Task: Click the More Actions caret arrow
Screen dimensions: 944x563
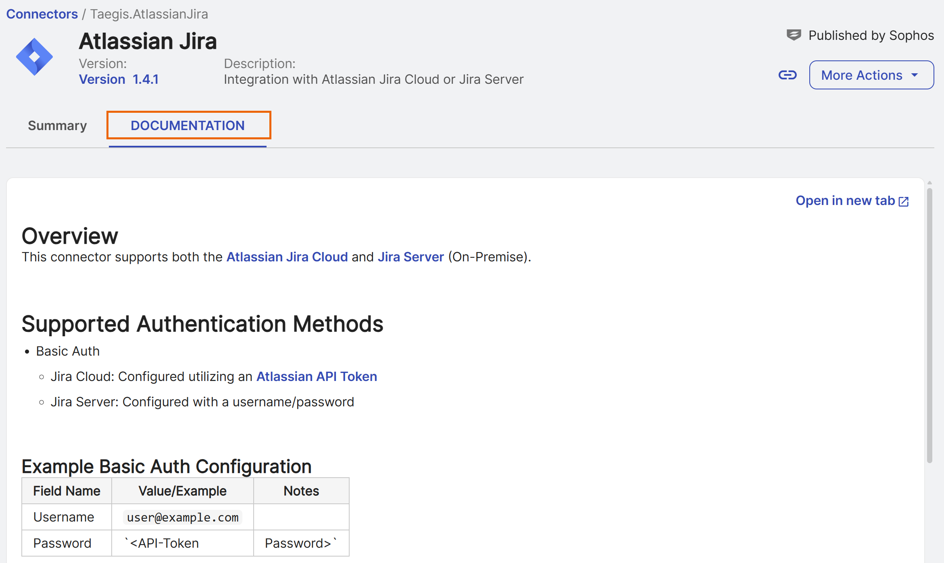Action: click(x=915, y=75)
